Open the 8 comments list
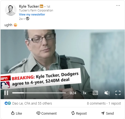This screenshot has height=119, width=125. pos(96,103)
